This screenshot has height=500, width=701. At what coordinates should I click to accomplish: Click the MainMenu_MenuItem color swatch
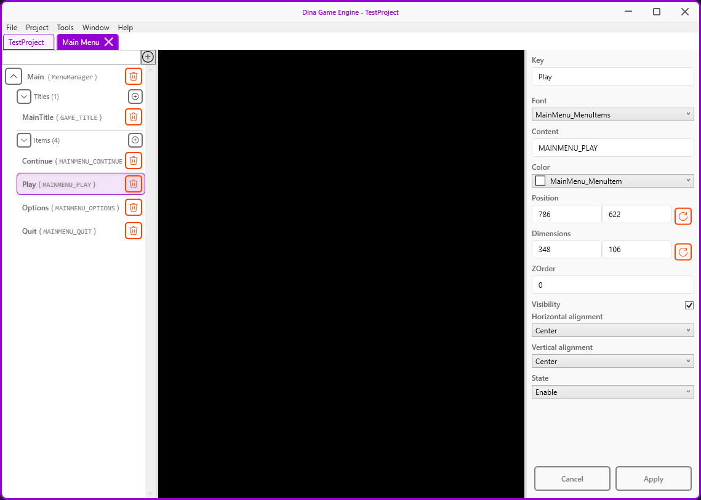540,181
